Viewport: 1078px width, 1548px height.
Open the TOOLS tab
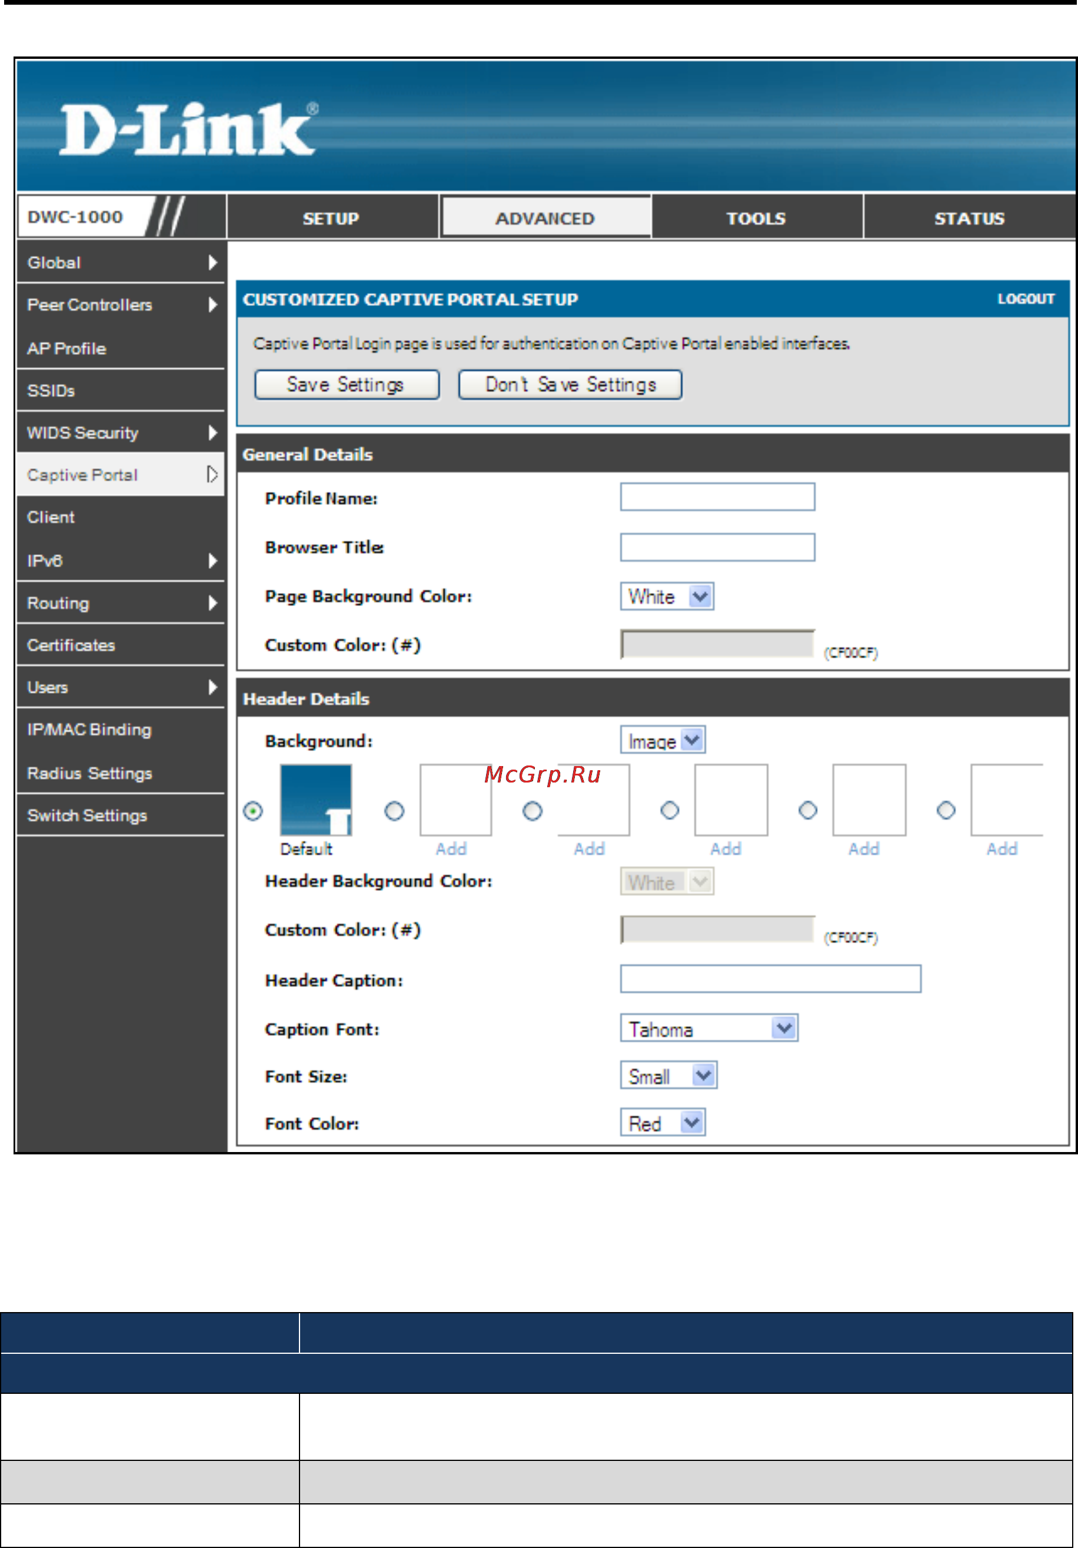(756, 218)
